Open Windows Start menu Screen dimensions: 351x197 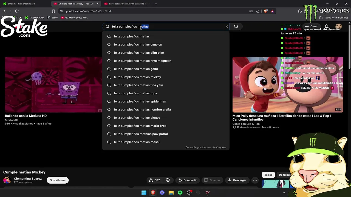point(144,193)
